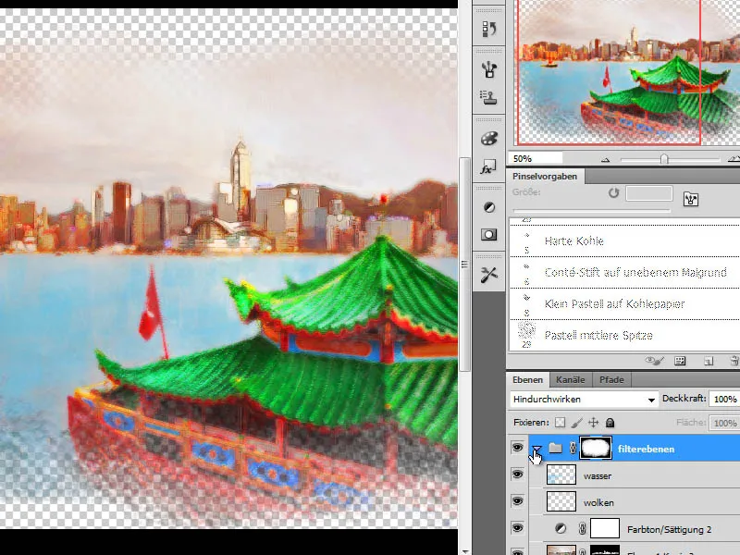The width and height of the screenshot is (740, 555).
Task: Click the mask link of Farbton/Sättigung 2
Action: point(583,528)
